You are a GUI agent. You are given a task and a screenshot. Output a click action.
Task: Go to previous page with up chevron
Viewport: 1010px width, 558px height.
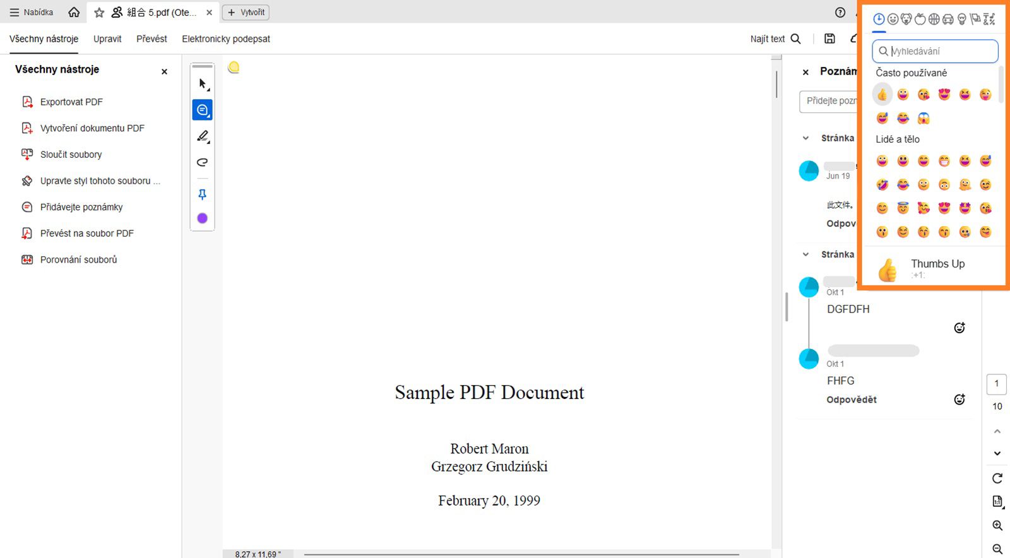(x=997, y=431)
